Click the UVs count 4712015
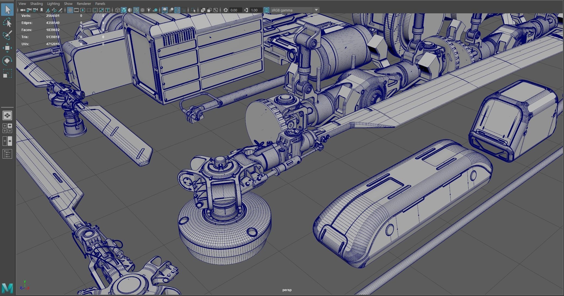The height and width of the screenshot is (296, 564). (53, 44)
